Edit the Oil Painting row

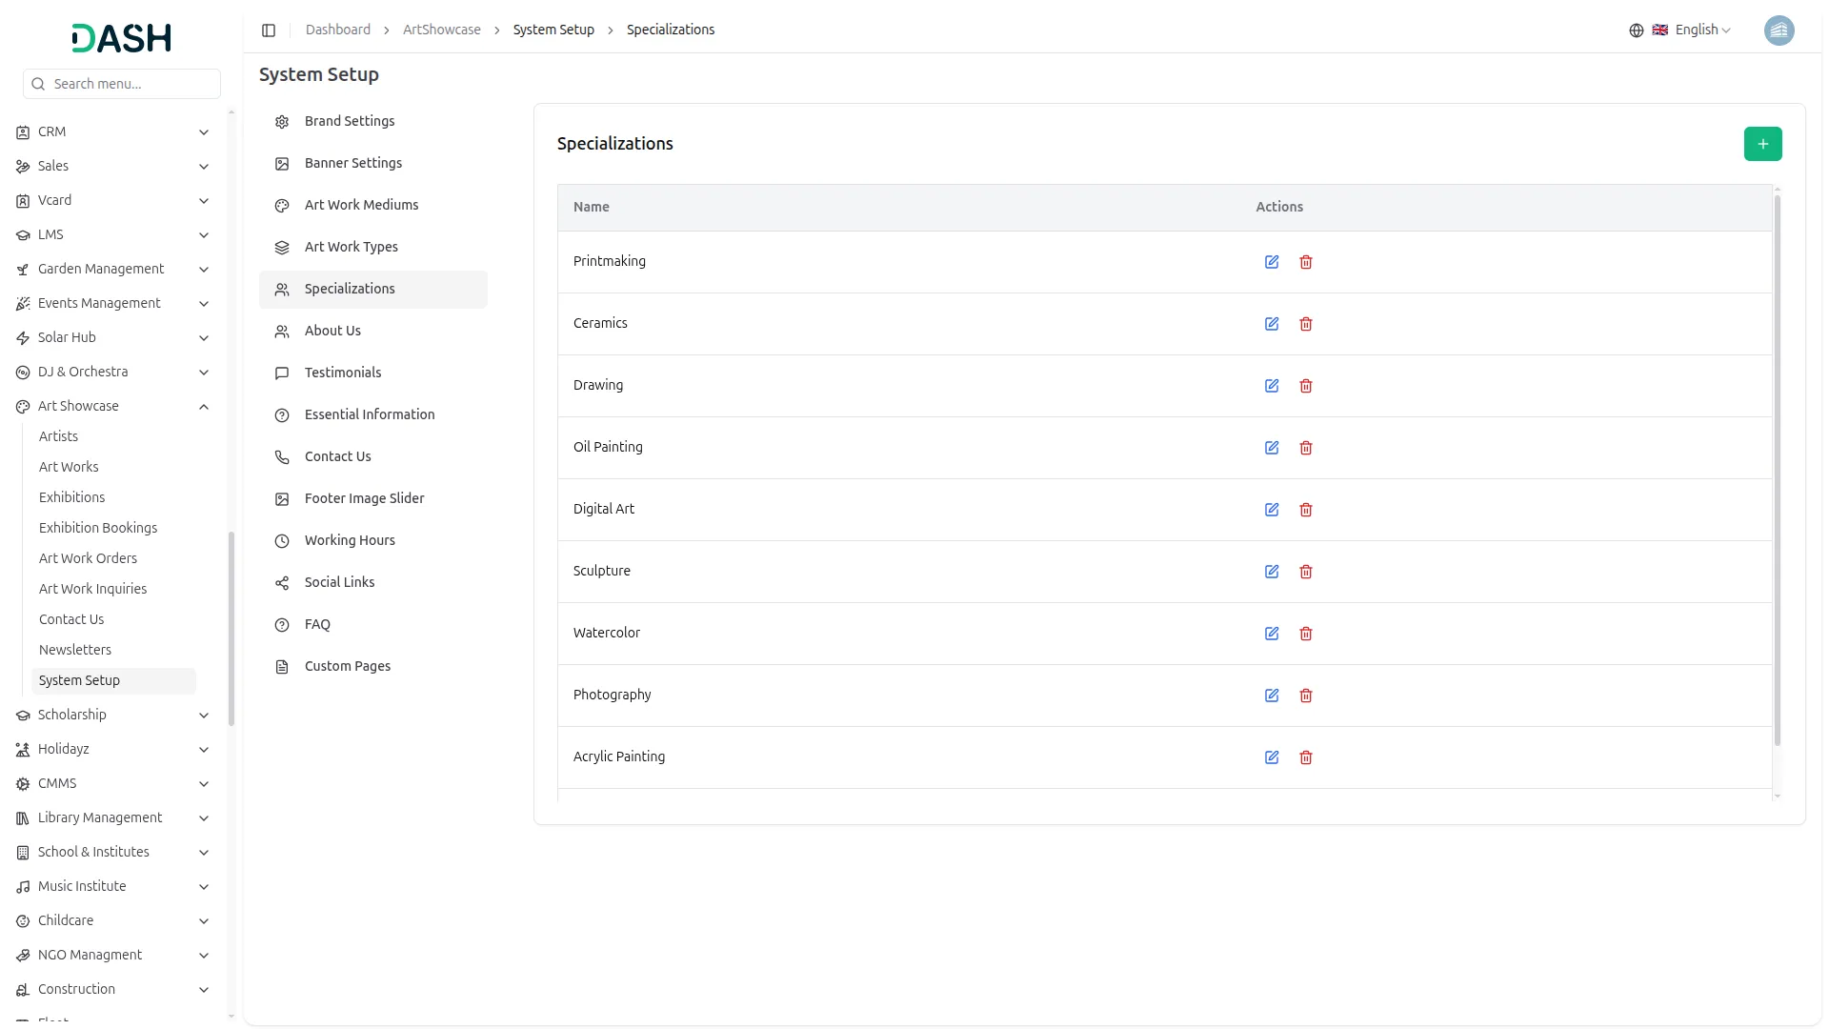pyautogui.click(x=1272, y=448)
